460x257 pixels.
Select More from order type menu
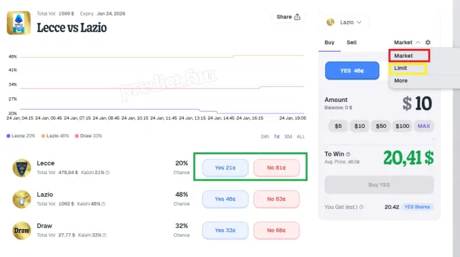click(x=401, y=81)
